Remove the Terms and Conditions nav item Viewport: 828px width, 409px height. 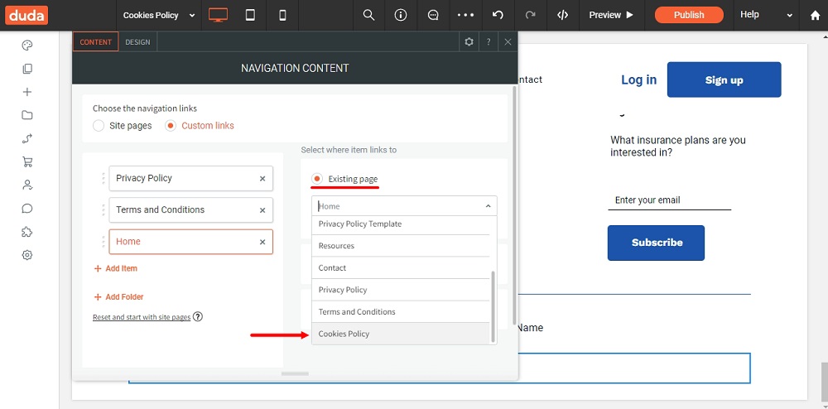coord(262,210)
